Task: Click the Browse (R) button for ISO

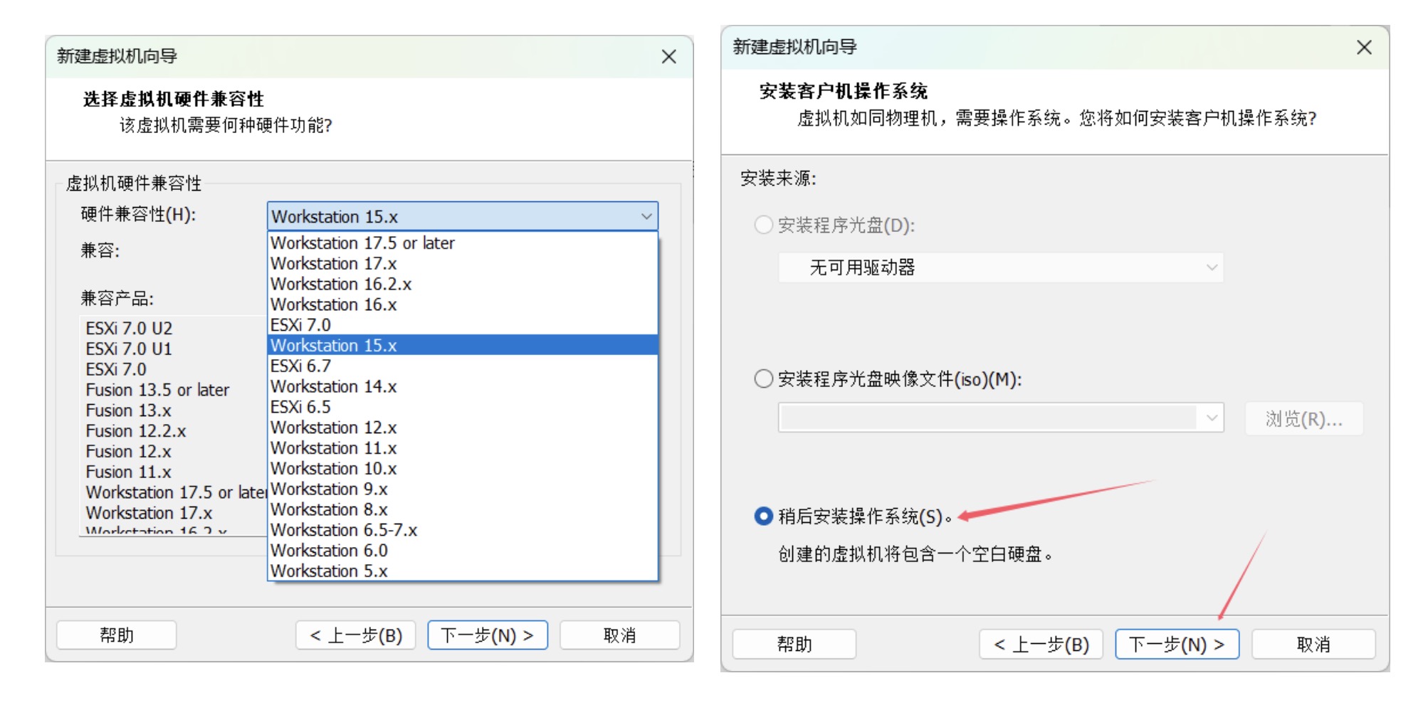Action: click(1304, 419)
